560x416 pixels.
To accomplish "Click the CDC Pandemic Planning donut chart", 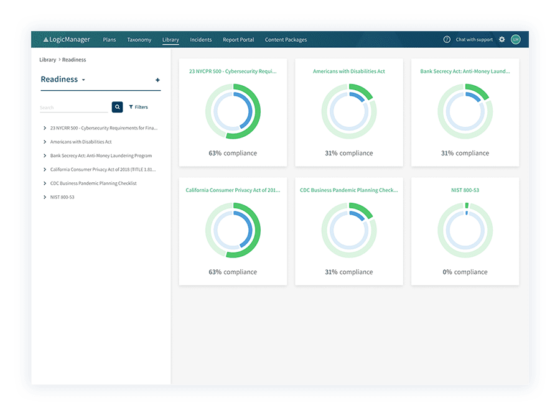I will (x=349, y=230).
